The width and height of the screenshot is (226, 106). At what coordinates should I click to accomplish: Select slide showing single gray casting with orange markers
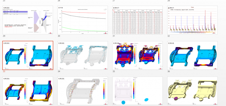click(x=83, y=91)
